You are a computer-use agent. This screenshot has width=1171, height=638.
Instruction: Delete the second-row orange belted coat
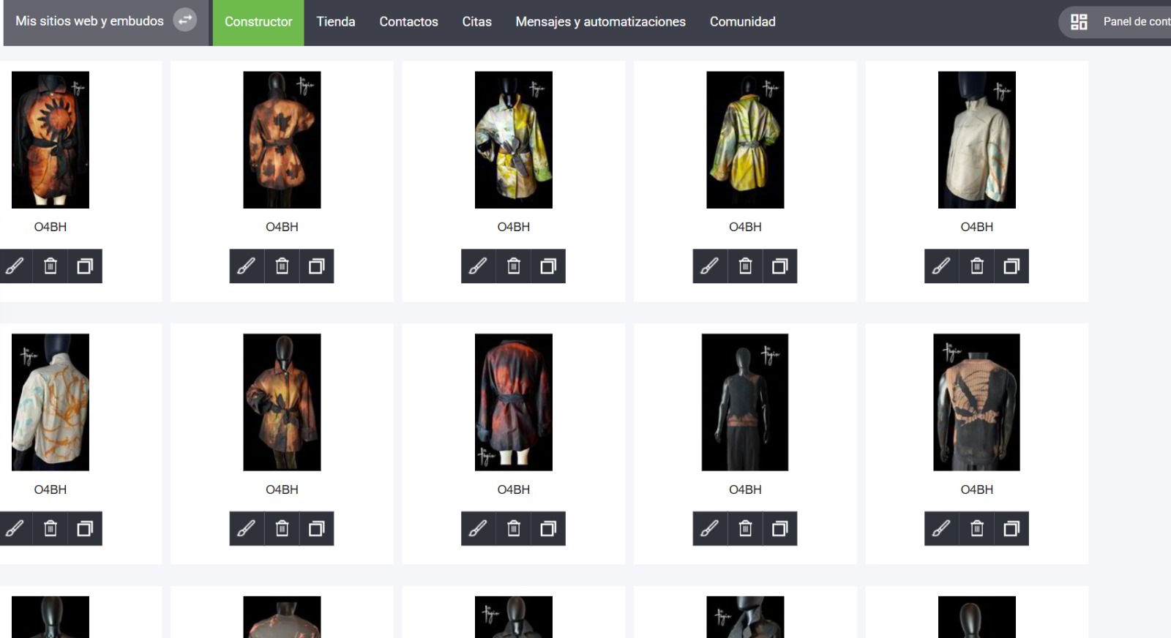click(282, 528)
